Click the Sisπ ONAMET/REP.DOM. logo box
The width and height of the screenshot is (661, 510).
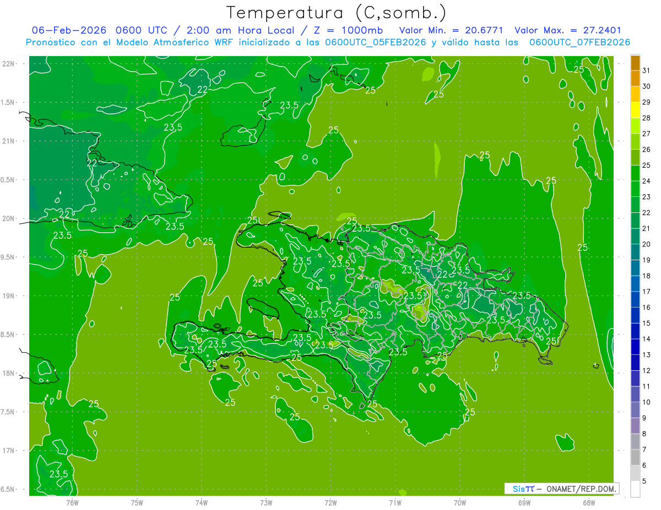click(x=561, y=489)
